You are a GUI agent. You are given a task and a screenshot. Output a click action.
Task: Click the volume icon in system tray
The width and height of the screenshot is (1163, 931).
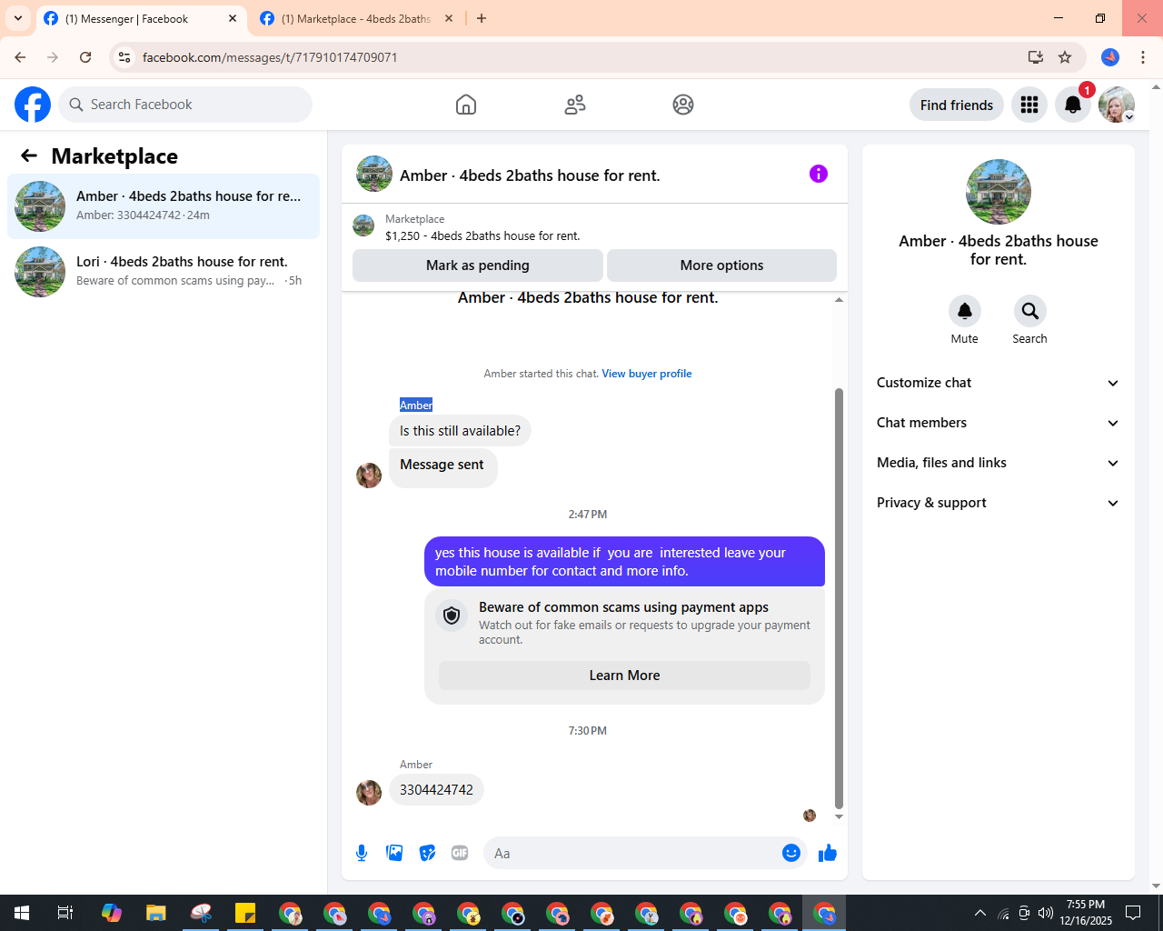tap(1046, 913)
